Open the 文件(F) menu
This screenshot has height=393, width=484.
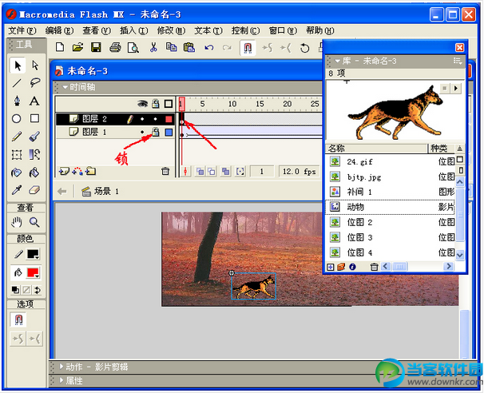(x=22, y=30)
